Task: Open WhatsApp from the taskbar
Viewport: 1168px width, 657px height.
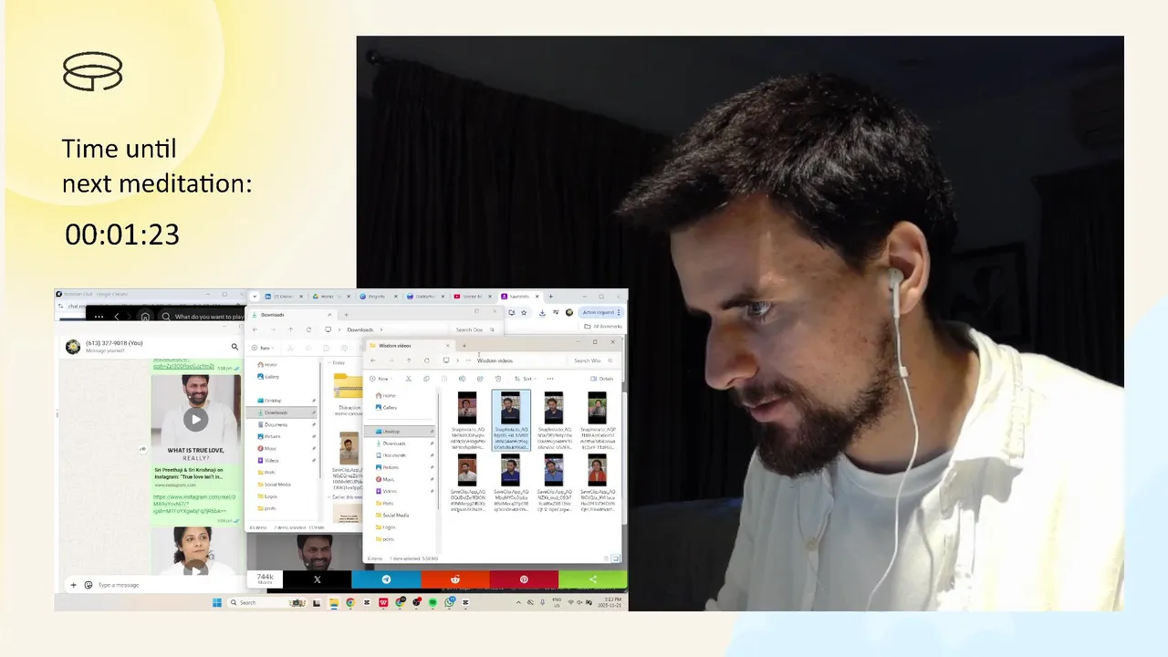Action: pyautogui.click(x=450, y=602)
